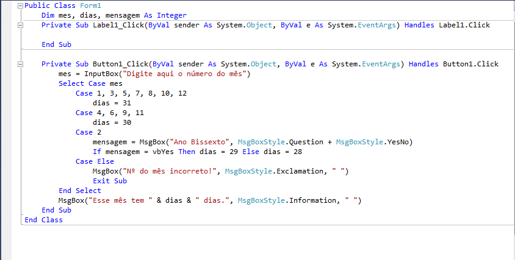Click the InputBox function call
The image size is (515, 260).
101,74
